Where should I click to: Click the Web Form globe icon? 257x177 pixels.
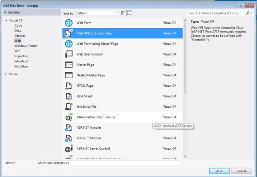click(x=69, y=23)
